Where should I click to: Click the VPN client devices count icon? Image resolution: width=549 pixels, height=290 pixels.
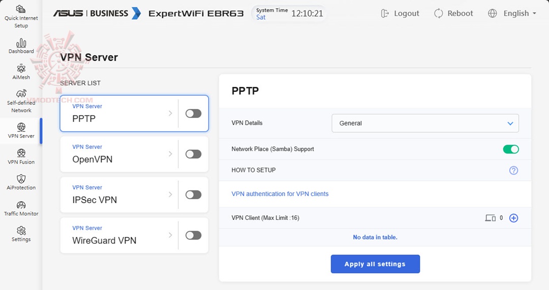coord(490,218)
